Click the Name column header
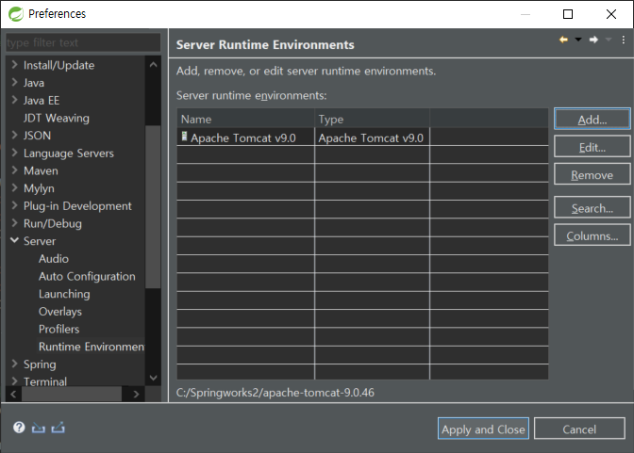 tap(245, 119)
